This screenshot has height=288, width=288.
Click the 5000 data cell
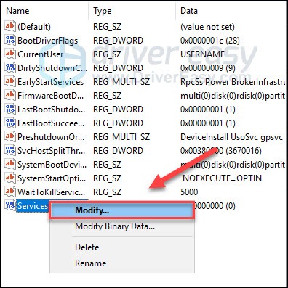(x=189, y=192)
